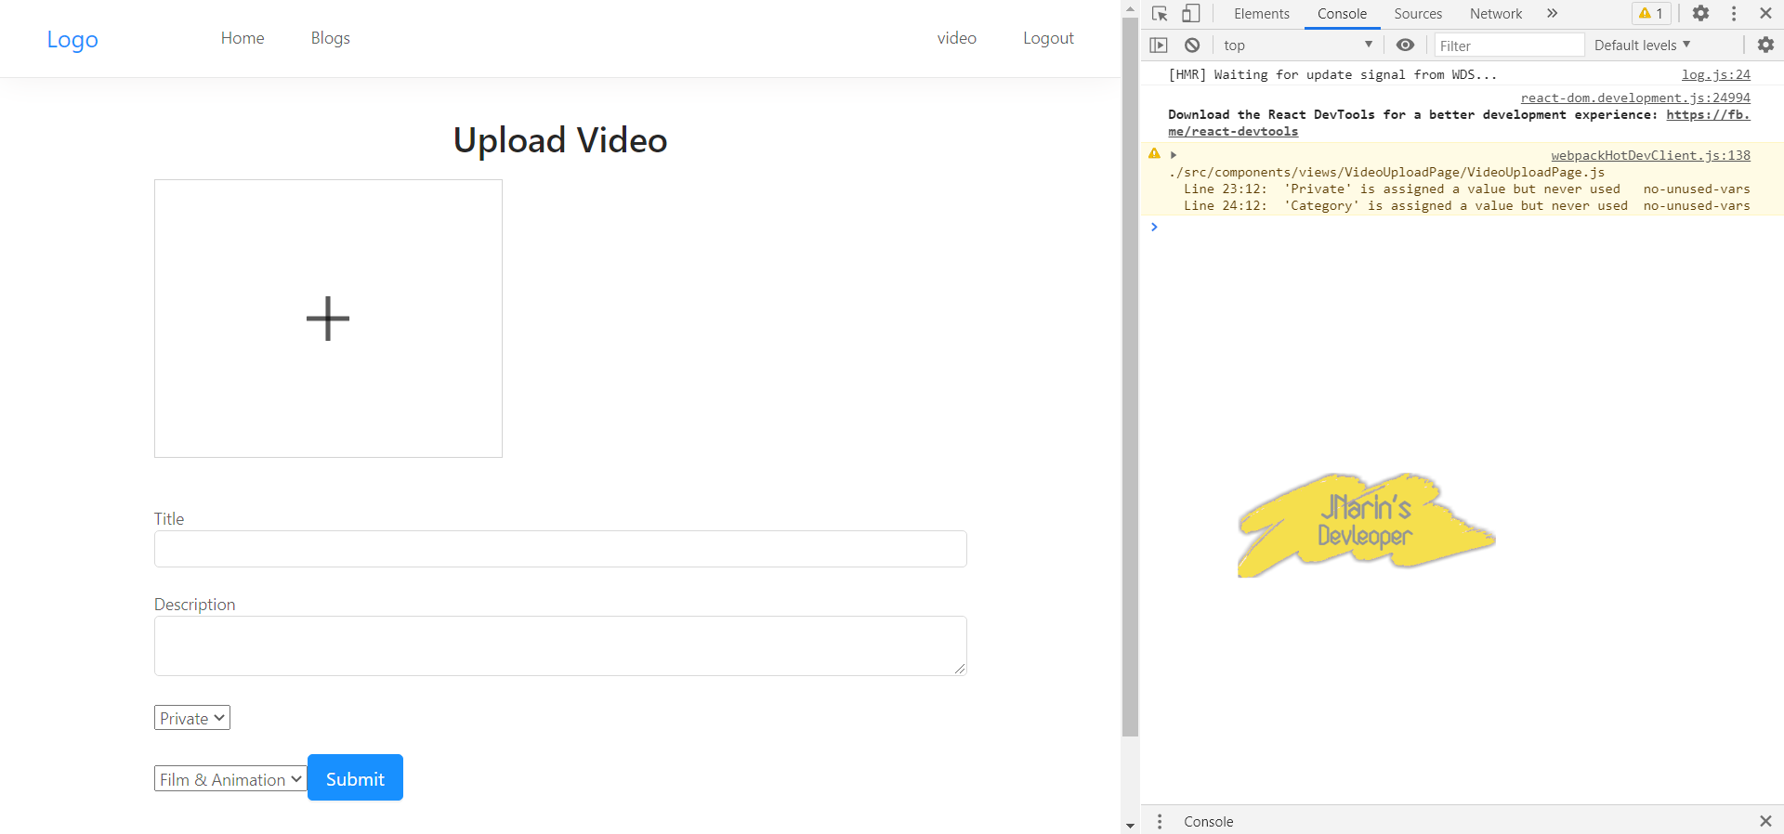1784x834 pixels.
Task: Click the 'Line 24:12' Category warning line
Action: tap(1466, 205)
